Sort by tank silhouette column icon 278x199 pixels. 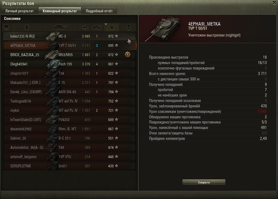pyautogui.click(x=61, y=27)
